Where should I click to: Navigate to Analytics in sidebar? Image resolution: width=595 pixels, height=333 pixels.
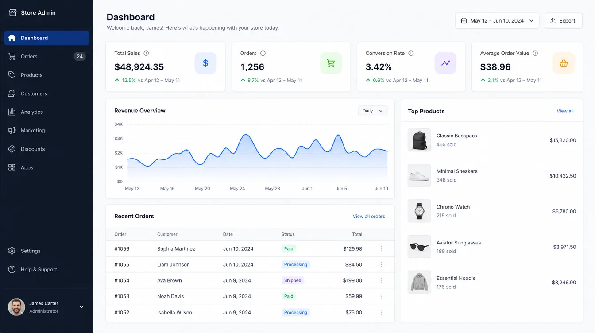[x=46, y=112]
